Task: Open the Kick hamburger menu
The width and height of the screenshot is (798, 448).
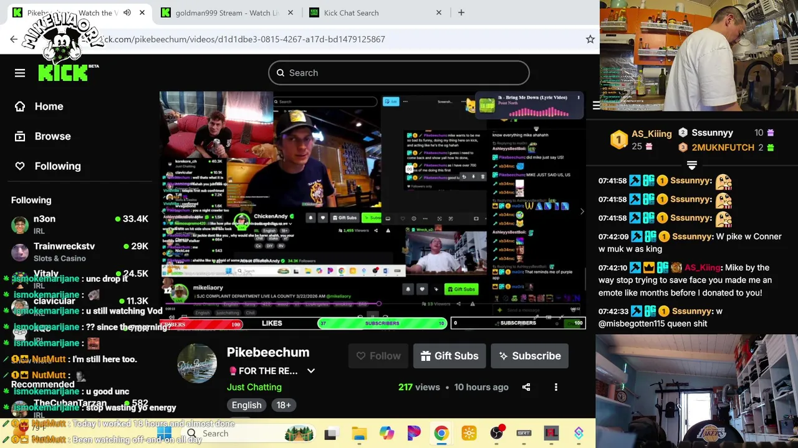Action: [20, 73]
